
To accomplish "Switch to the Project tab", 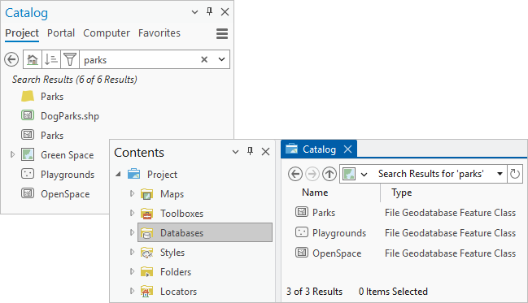I will [x=22, y=33].
